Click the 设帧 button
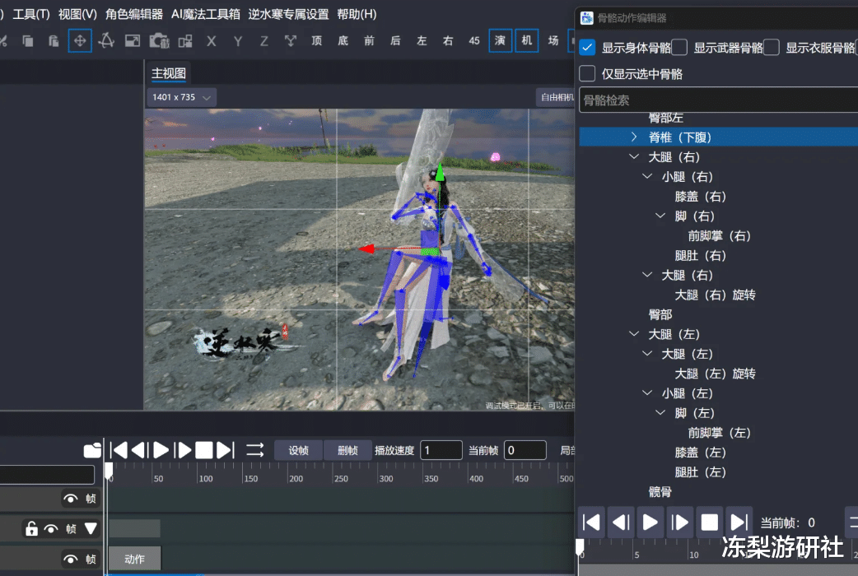The height and width of the screenshot is (576, 858). pyautogui.click(x=298, y=450)
